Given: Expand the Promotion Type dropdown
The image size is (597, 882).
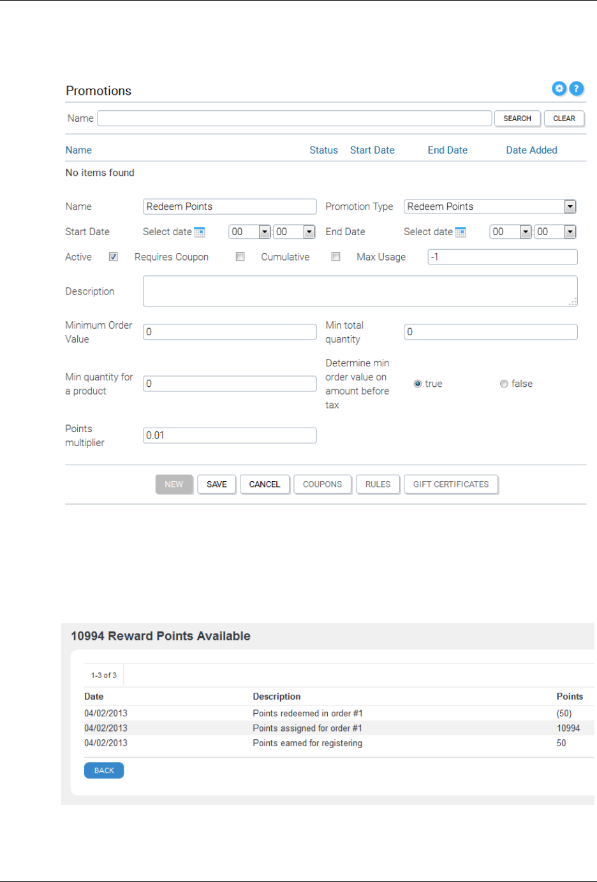Looking at the screenshot, I should [570, 206].
